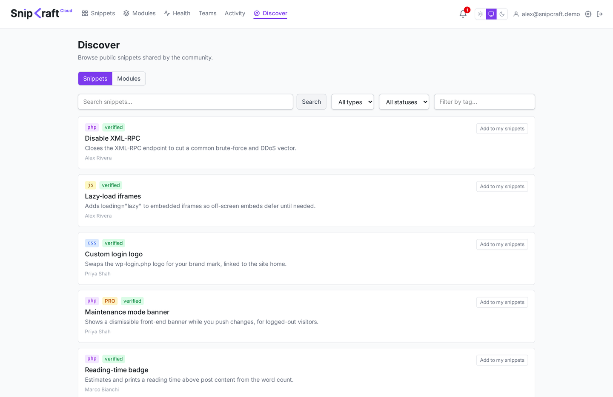Select the Discover nav item
The height and width of the screenshot is (397, 613).
coord(270,13)
